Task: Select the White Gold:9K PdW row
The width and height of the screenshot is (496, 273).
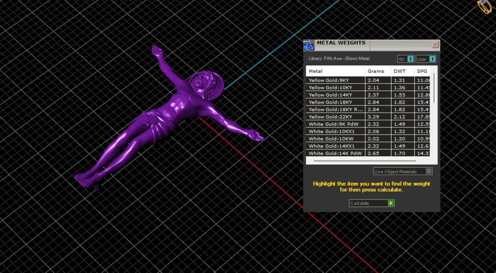Action: 368,124
